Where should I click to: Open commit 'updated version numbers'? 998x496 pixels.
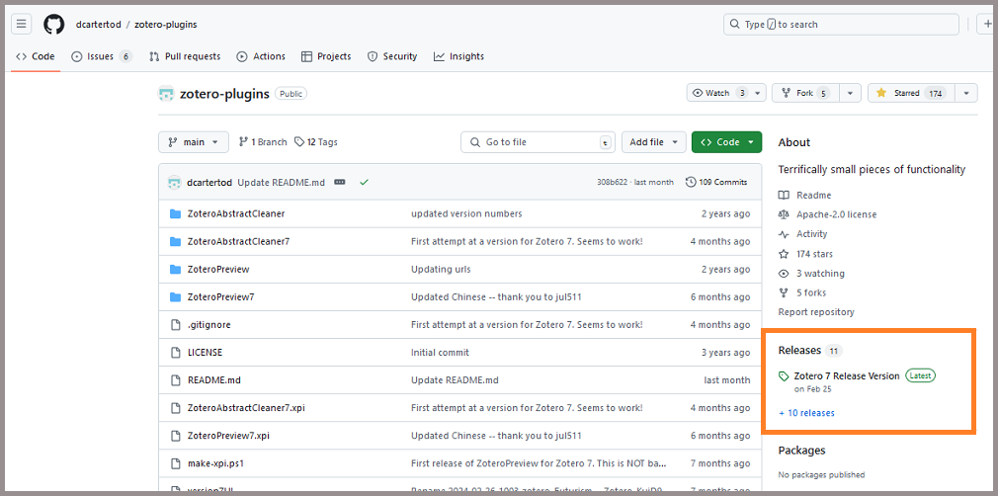(x=466, y=214)
